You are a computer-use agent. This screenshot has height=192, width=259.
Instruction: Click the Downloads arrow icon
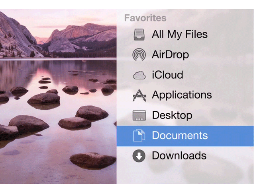[139, 156]
